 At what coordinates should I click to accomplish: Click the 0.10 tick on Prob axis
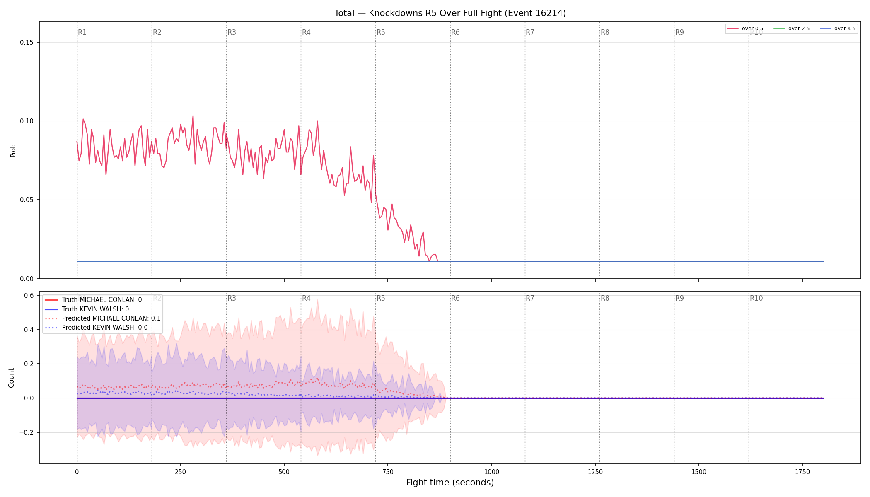(x=27, y=121)
